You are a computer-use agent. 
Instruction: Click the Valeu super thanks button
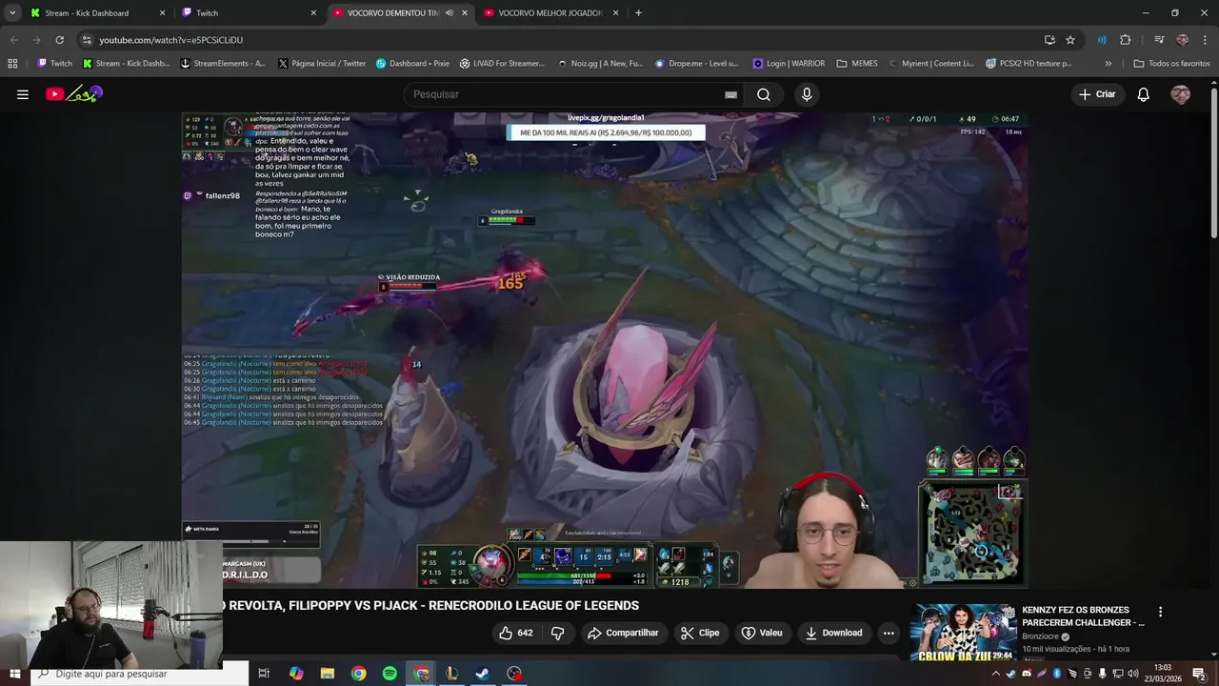click(x=762, y=633)
